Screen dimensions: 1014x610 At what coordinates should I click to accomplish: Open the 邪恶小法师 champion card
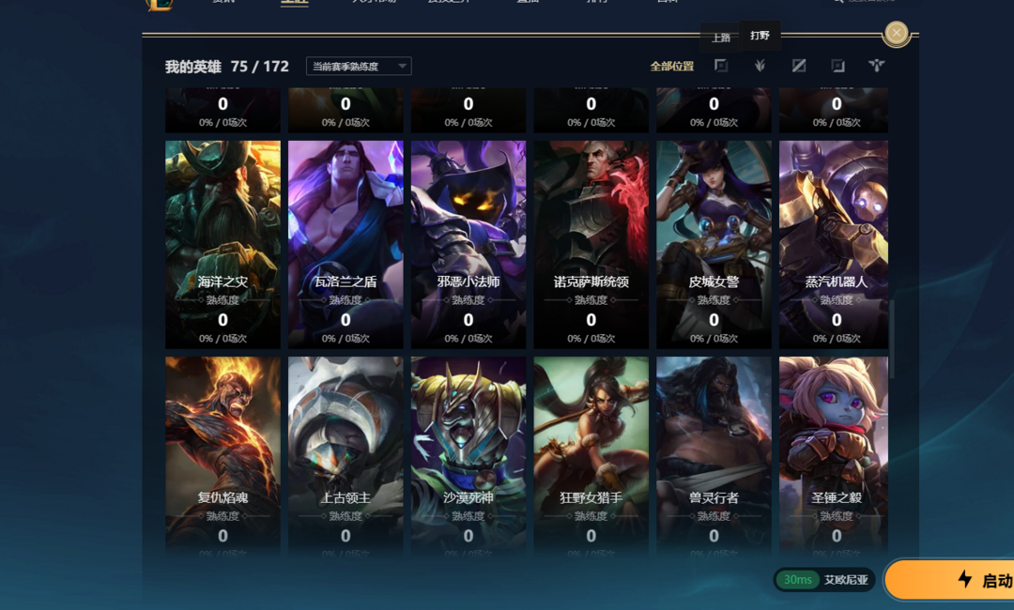pos(469,244)
